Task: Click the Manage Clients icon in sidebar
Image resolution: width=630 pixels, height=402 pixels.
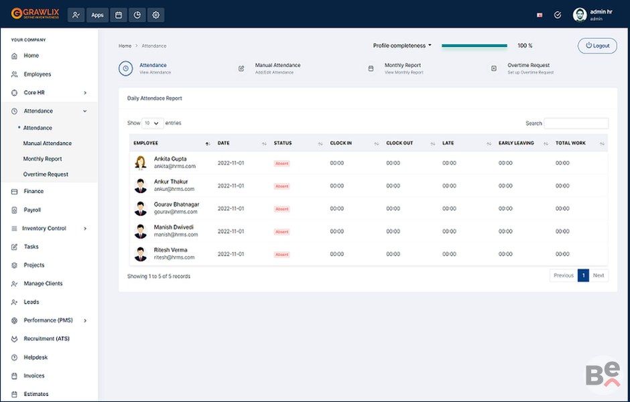Action: [15, 284]
